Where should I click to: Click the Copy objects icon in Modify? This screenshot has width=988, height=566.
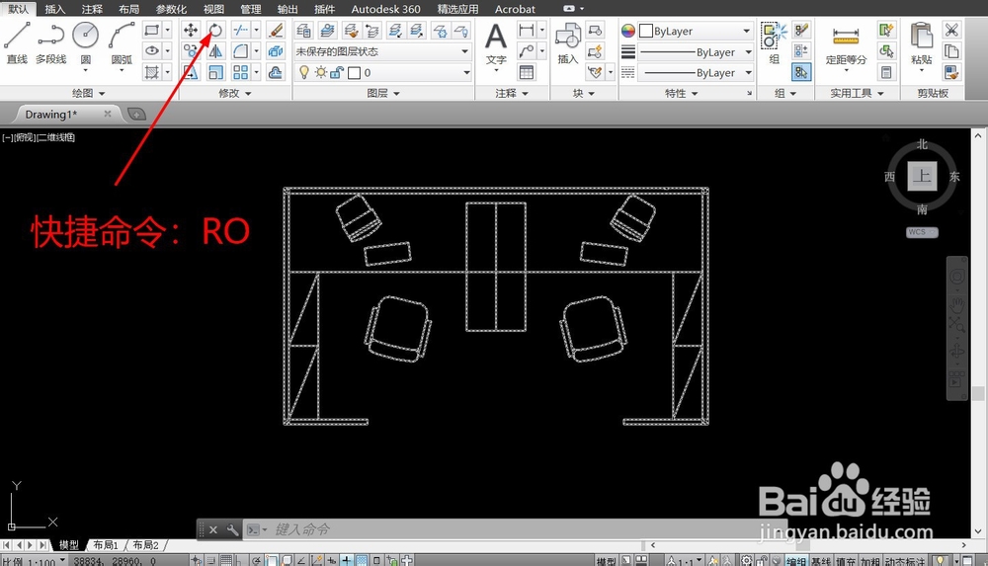click(191, 51)
